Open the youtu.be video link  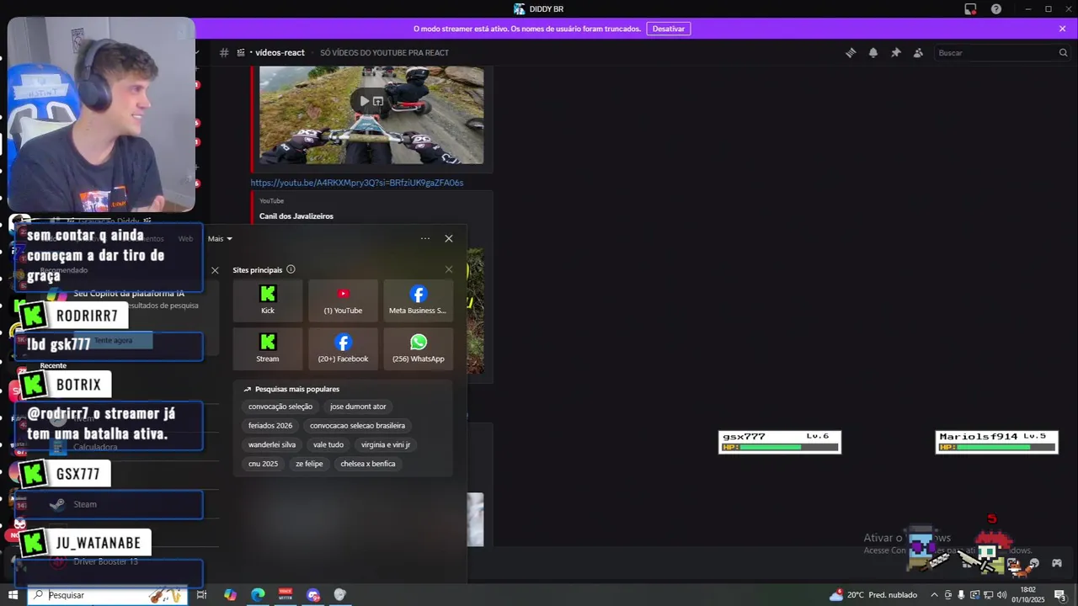click(356, 183)
